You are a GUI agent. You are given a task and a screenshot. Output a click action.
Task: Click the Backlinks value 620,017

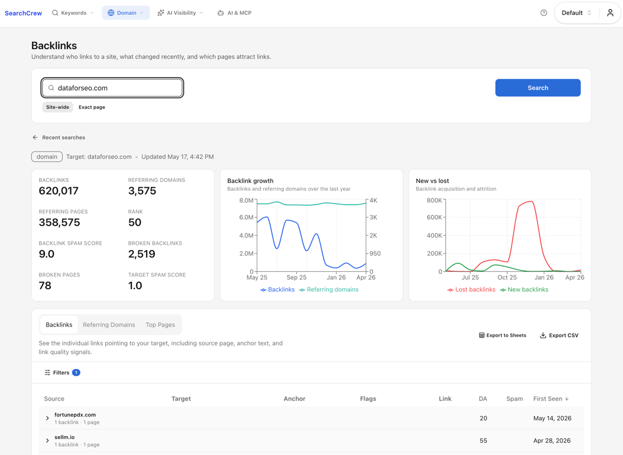point(59,191)
